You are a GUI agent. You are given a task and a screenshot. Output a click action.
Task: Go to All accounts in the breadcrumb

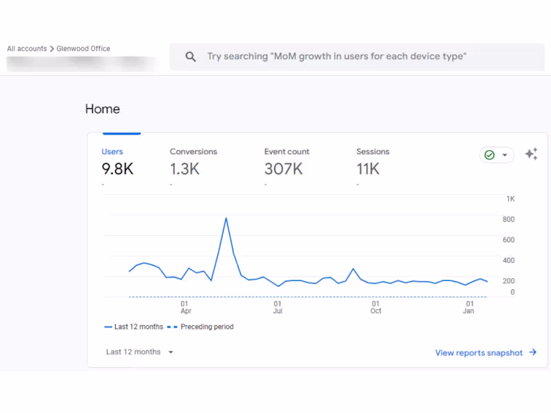pyautogui.click(x=27, y=49)
